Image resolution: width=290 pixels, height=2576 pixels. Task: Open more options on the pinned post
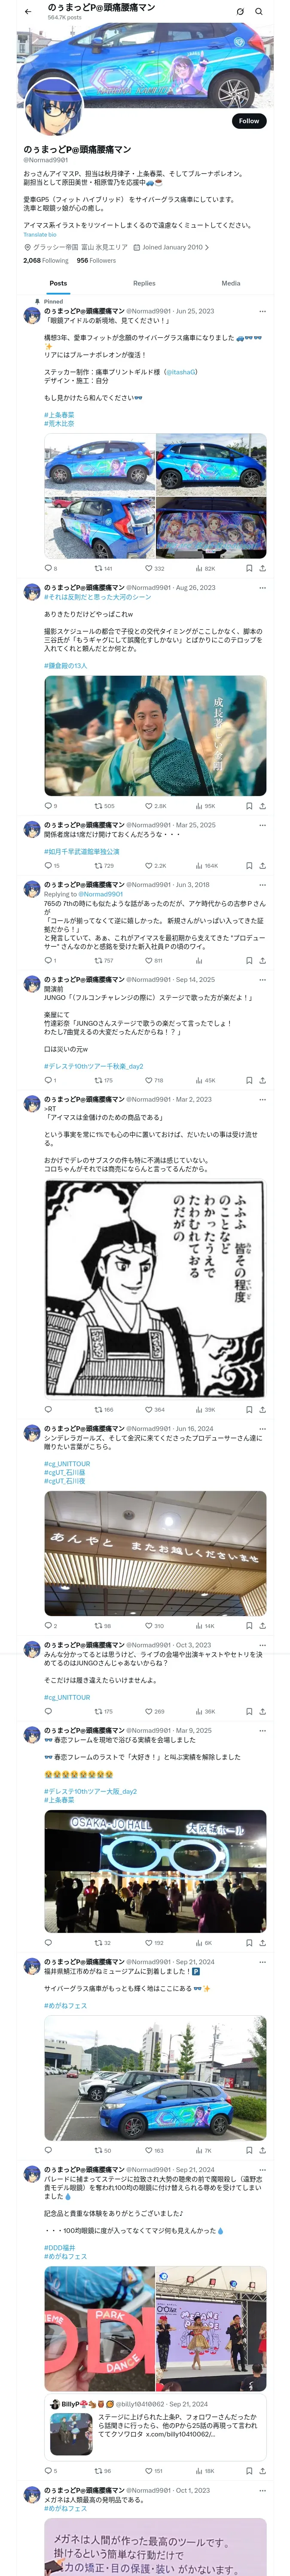pos(262,311)
